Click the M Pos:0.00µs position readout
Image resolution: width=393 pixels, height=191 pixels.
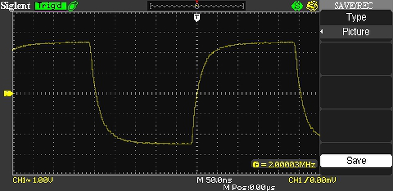click(x=249, y=187)
